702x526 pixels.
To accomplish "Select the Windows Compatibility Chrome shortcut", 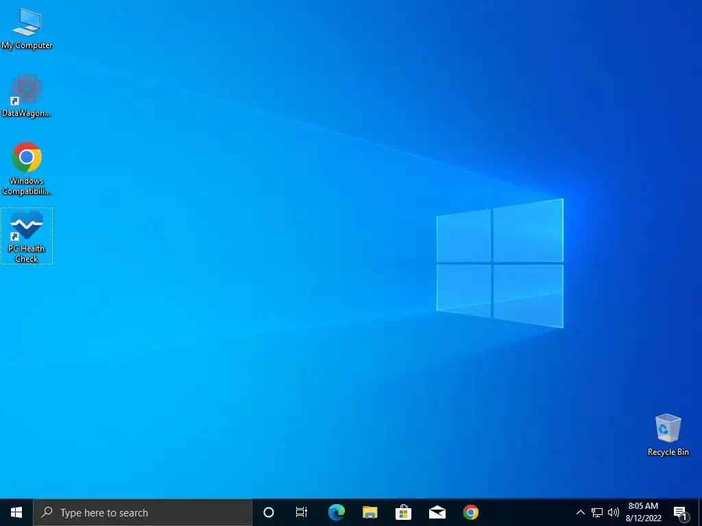I will [27, 168].
